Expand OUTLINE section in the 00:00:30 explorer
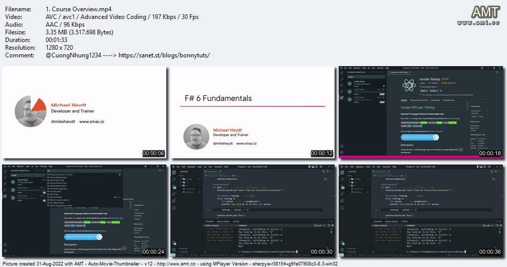This screenshot has height=267, width=507. point(184,249)
